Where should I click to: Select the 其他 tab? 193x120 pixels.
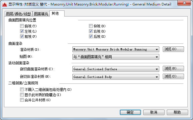57,13
